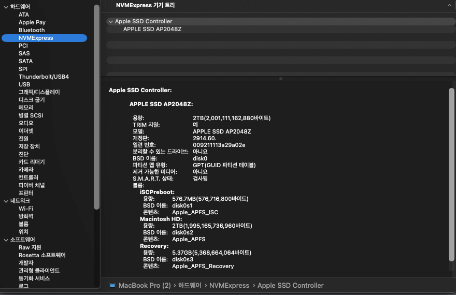The width and height of the screenshot is (456, 295).
Task: Select 이더넷 in the sidebar
Action: pyautogui.click(x=26, y=131)
